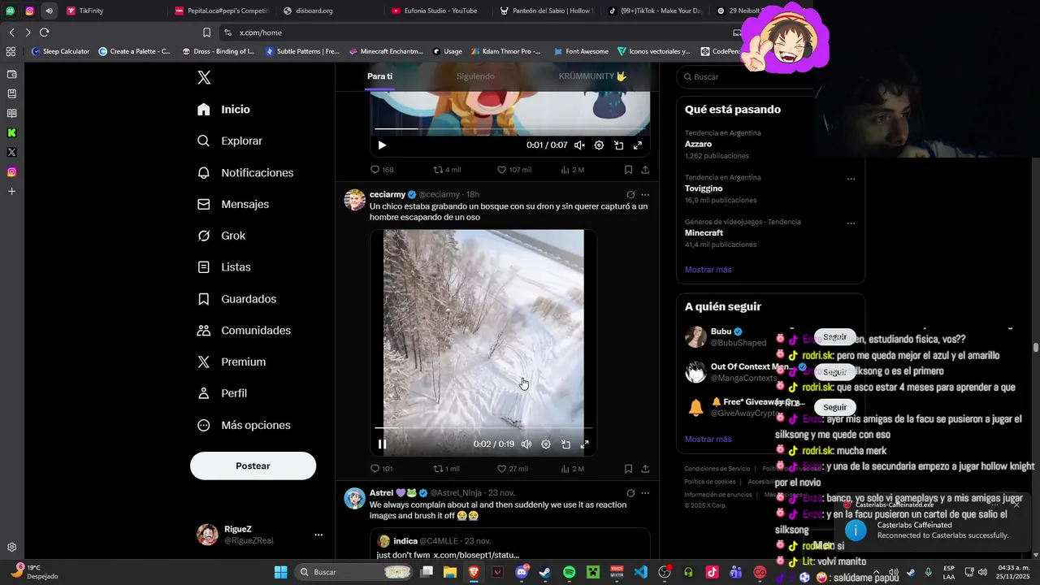
Task: Open Listas in the X sidebar
Action: tap(223, 267)
